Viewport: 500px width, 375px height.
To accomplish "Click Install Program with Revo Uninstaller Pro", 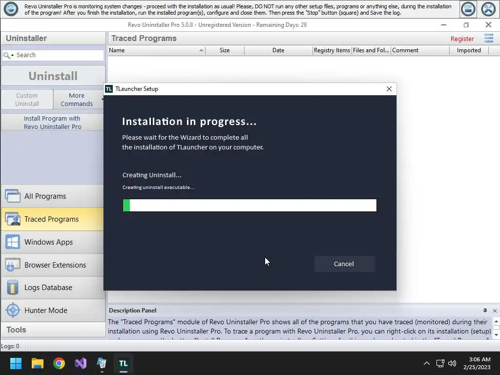I will 53,123.
